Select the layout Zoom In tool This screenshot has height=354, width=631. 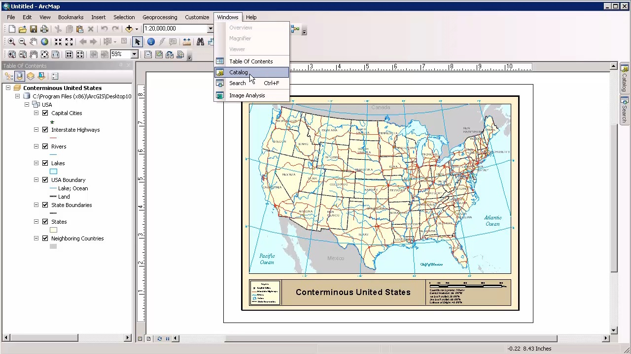11,55
